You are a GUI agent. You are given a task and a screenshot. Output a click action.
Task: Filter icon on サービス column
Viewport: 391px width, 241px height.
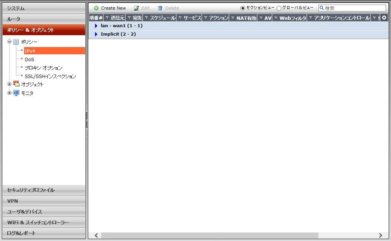(180, 18)
